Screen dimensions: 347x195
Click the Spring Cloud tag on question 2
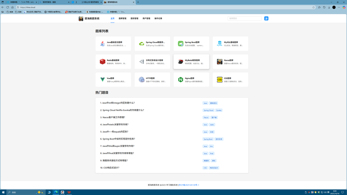pyautogui.click(x=208, y=110)
